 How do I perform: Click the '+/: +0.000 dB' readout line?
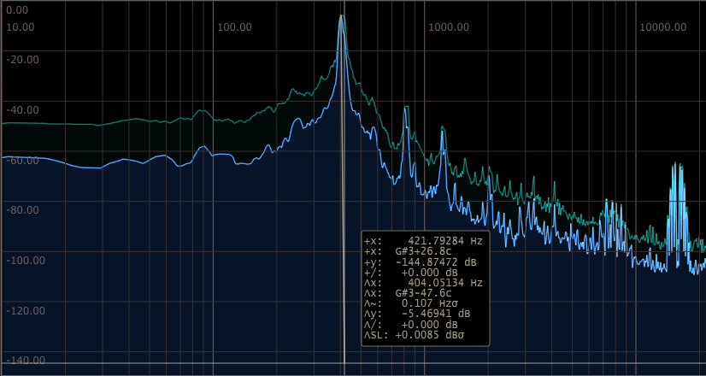(411, 273)
